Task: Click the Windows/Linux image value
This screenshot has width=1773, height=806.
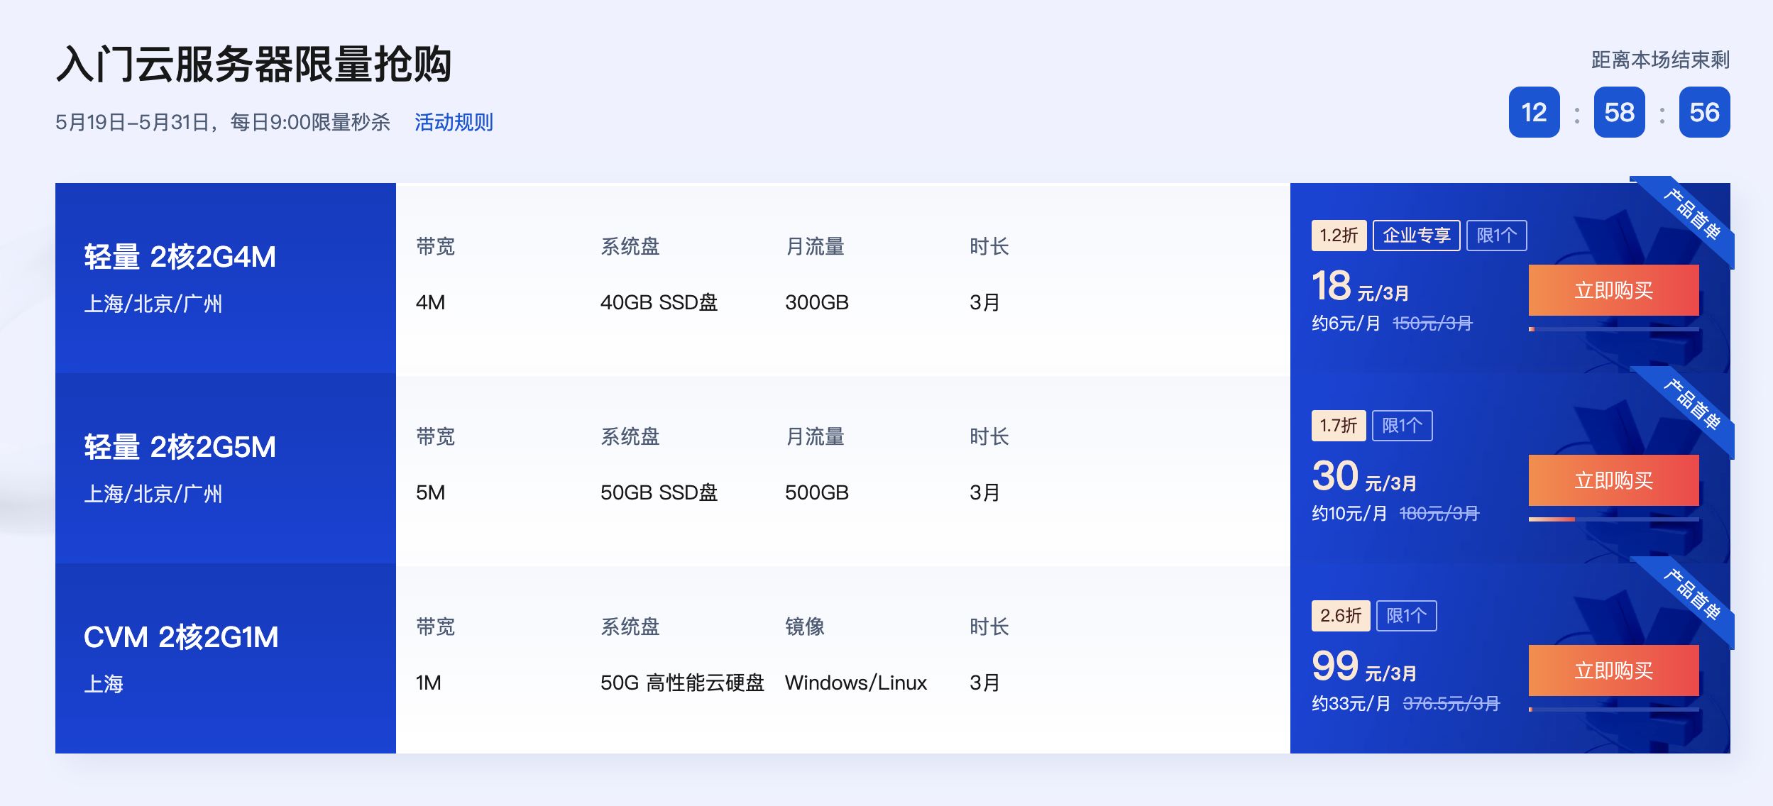Action: coord(856,683)
